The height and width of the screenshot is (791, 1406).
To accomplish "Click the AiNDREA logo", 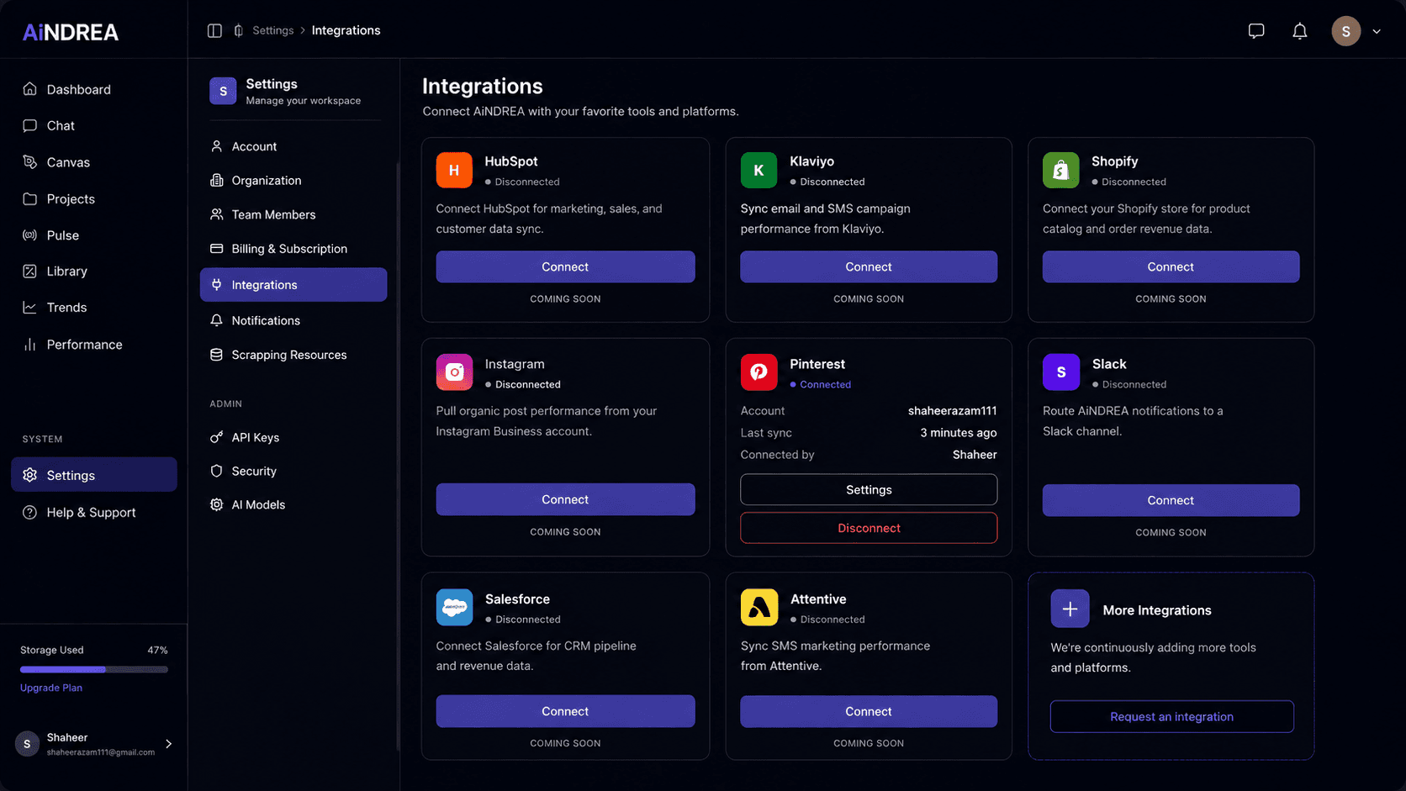I will [x=71, y=32].
